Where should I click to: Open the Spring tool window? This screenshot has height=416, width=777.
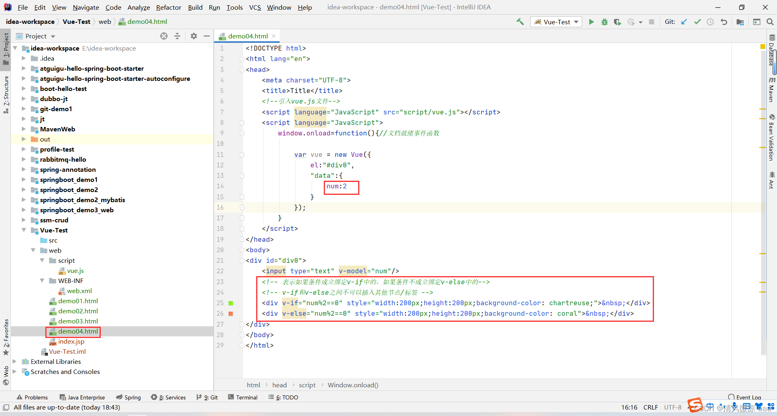(128, 397)
